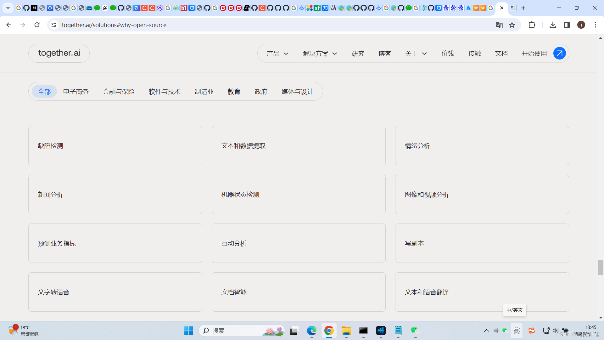Click the browser translate icon
The height and width of the screenshot is (340, 604).
pyautogui.click(x=500, y=25)
